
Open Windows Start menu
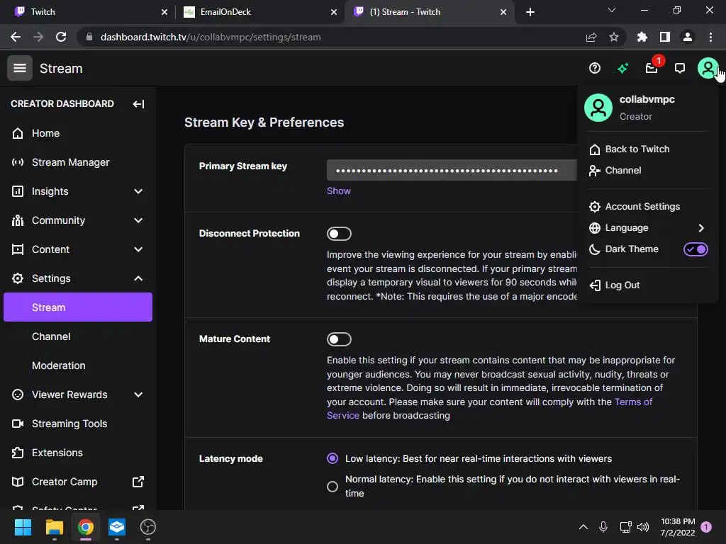tap(23, 527)
